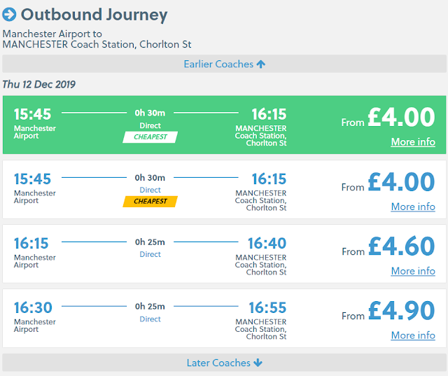Click the Outbound Journey arrow icon
This screenshot has height=376, width=448.
click(10, 15)
